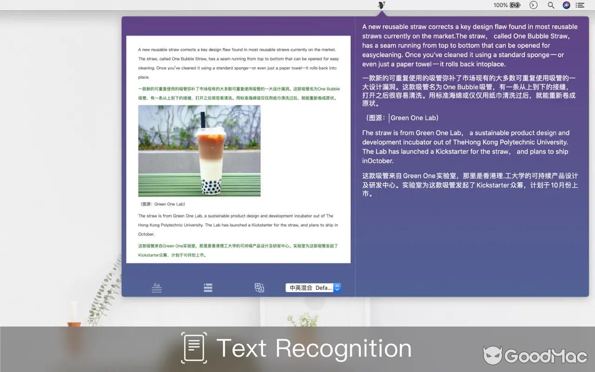
Task: Click the Text Recognition banner title
Action: (x=314, y=348)
